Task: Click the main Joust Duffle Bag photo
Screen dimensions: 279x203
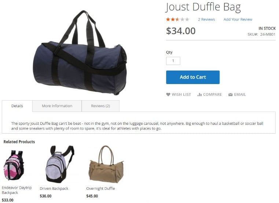Action: coord(80,52)
